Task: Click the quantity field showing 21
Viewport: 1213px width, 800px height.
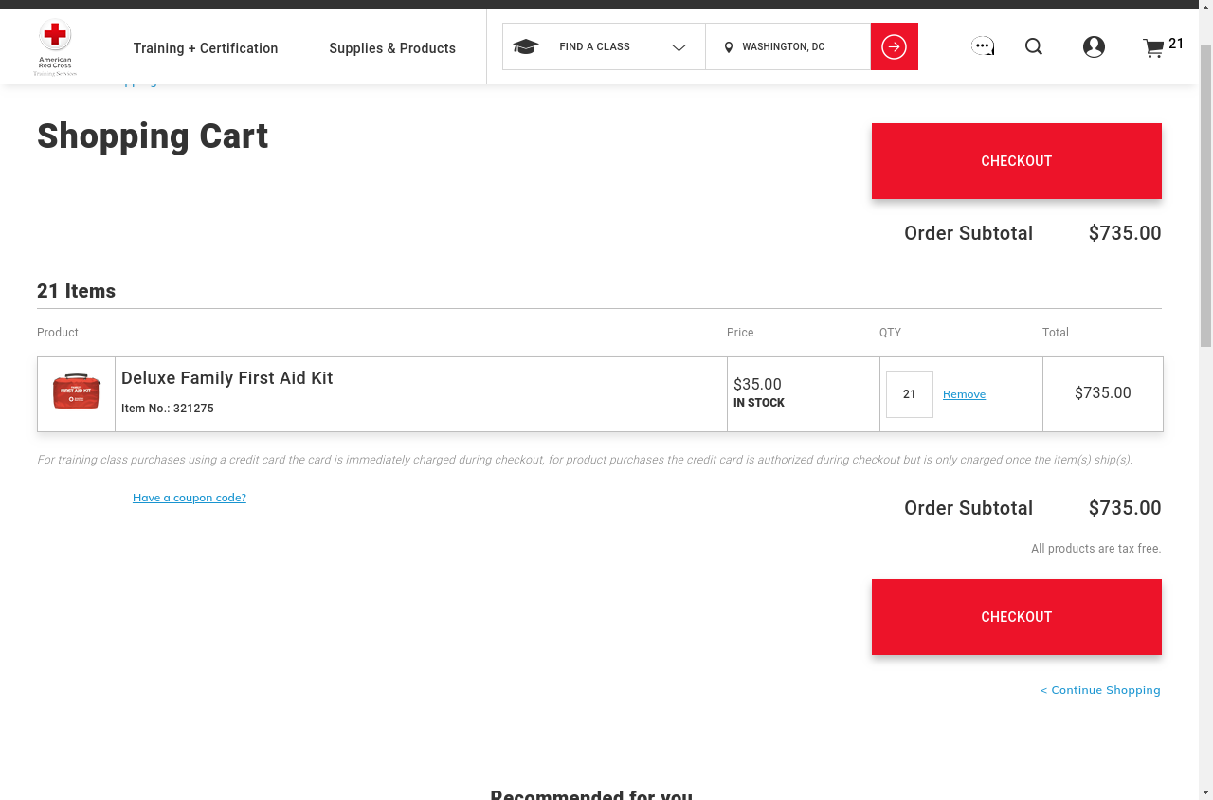Action: [x=909, y=394]
